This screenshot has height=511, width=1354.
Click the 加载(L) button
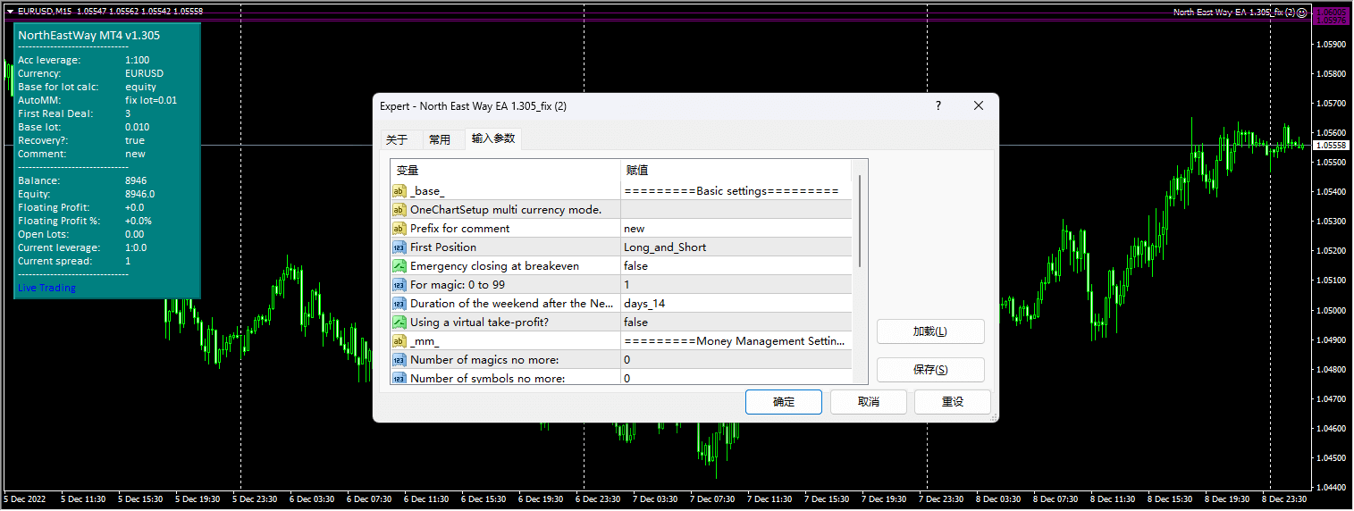tap(929, 331)
